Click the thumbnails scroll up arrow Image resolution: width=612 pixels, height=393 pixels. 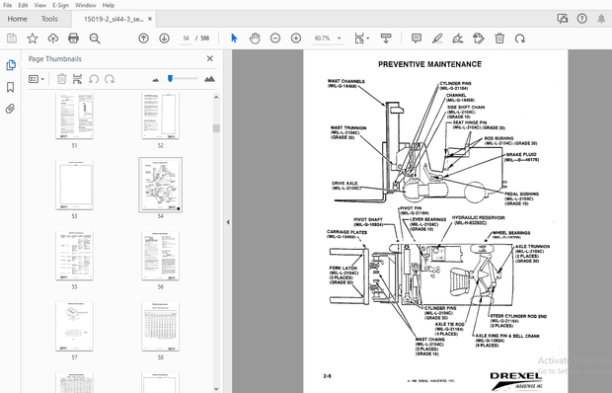(216, 97)
